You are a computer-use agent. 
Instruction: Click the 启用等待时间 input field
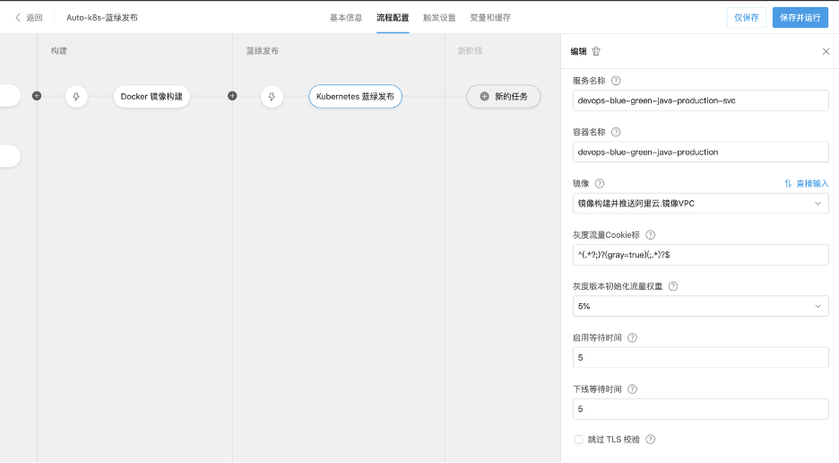(700, 358)
